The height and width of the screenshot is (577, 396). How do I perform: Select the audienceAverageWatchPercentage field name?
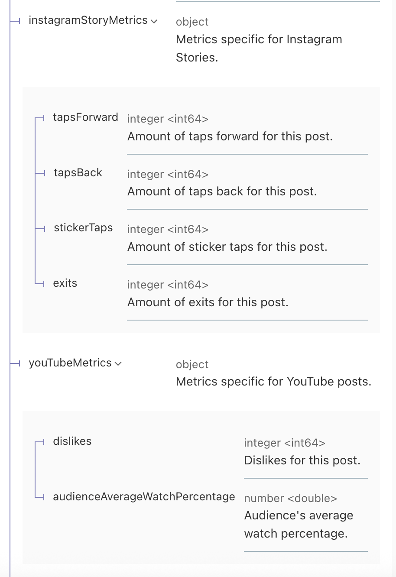pos(144,497)
